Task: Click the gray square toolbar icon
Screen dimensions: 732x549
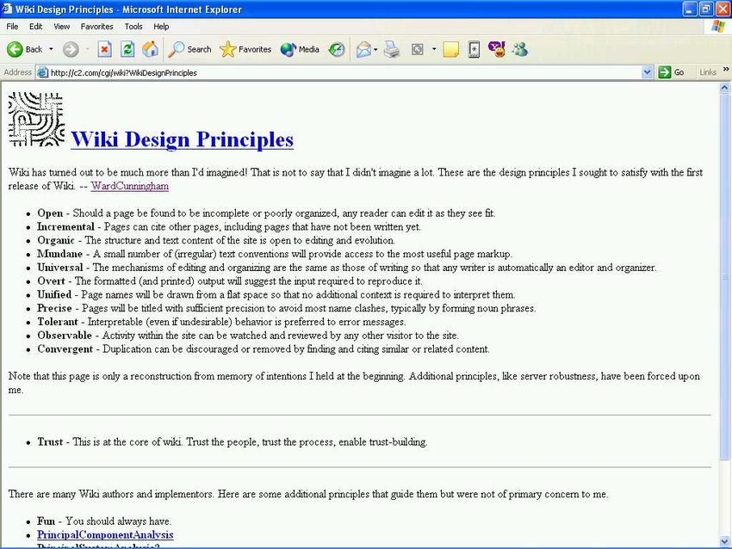Action: (418, 49)
